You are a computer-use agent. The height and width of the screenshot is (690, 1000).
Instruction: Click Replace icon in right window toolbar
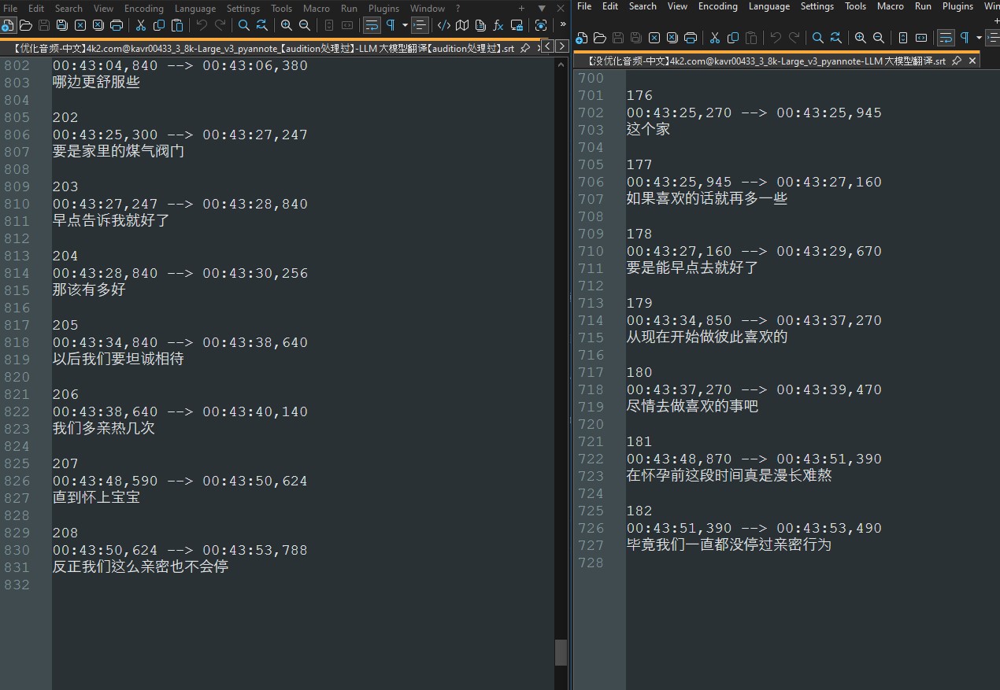[x=836, y=37]
